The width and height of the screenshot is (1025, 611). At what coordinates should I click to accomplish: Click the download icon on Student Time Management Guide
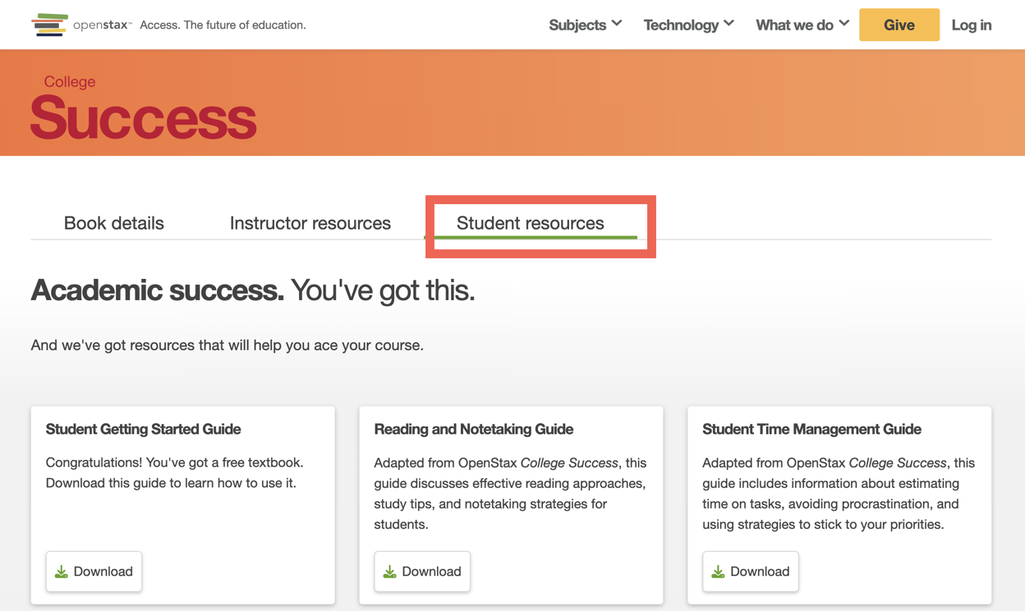(718, 571)
